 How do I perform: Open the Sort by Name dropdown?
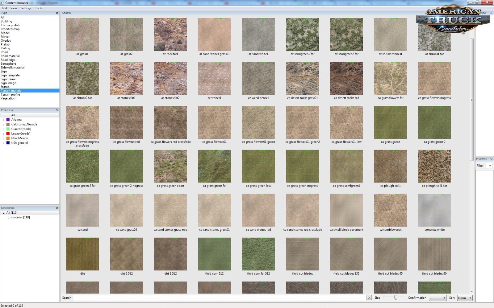(x=465, y=298)
